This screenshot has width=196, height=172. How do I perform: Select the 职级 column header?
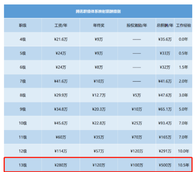click(23, 26)
